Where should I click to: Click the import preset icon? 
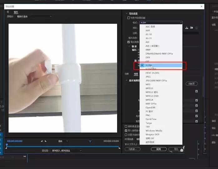click(191, 28)
